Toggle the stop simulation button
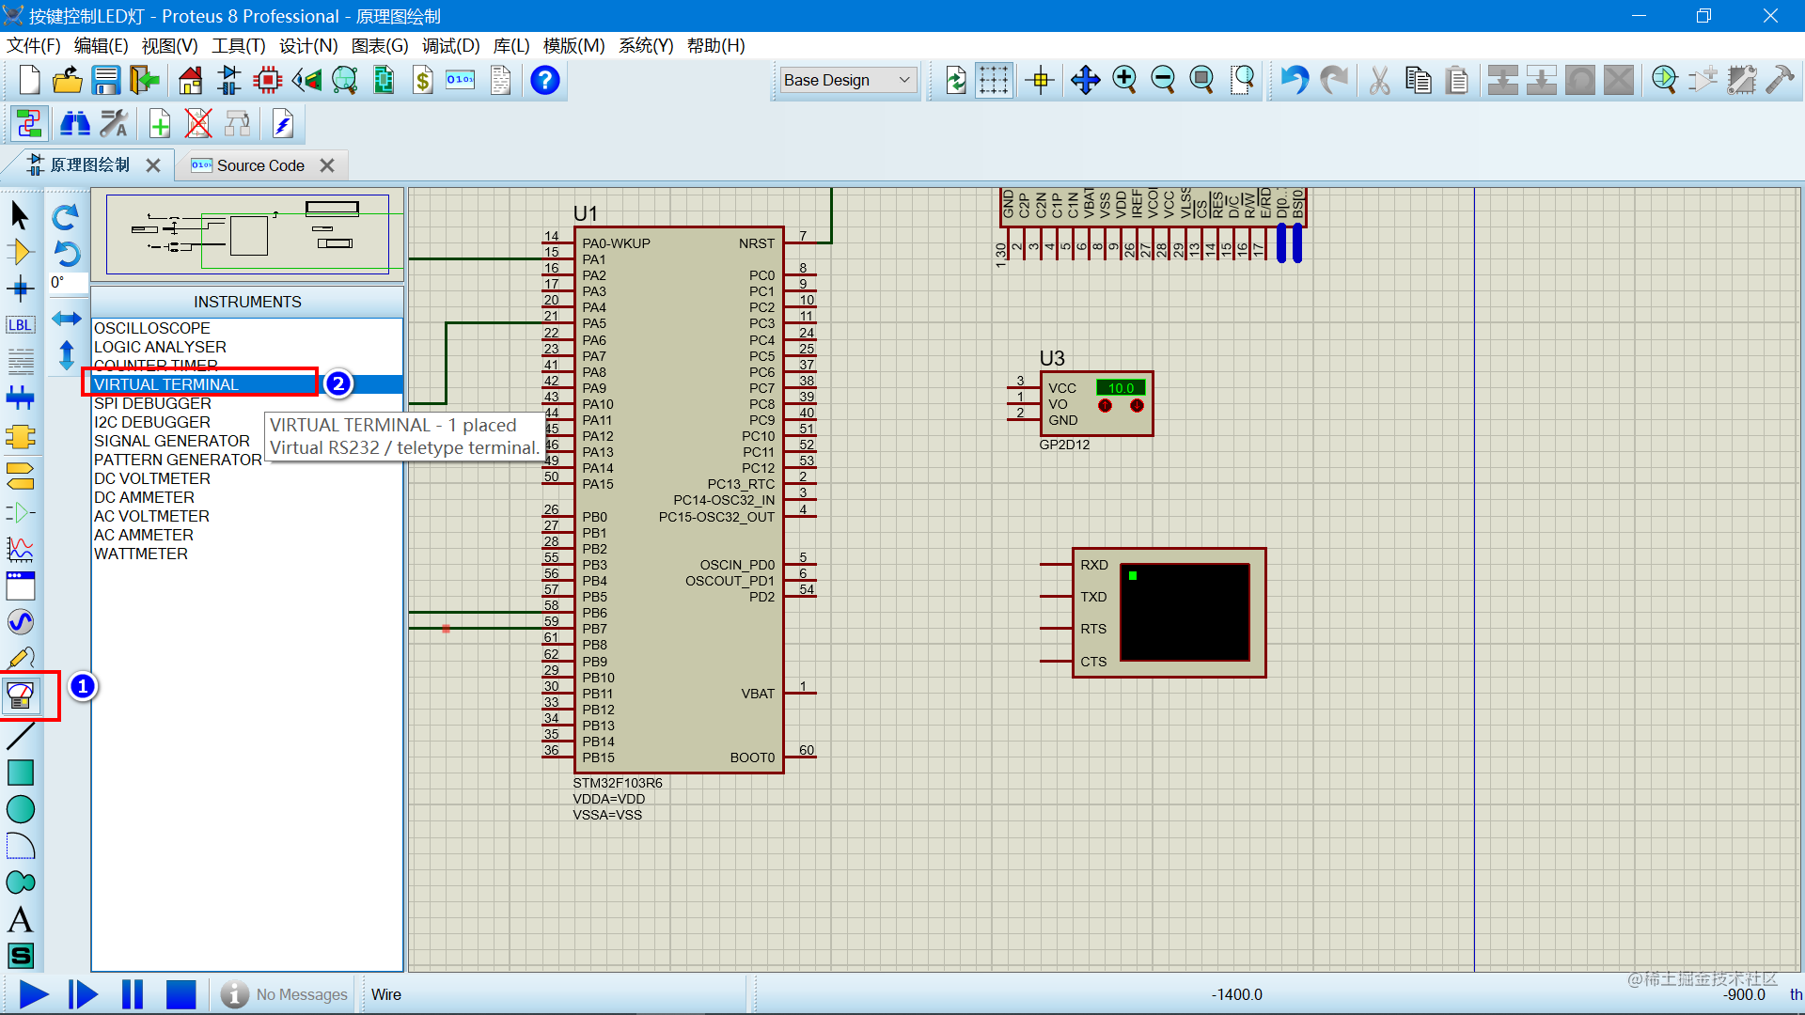The height and width of the screenshot is (1015, 1805). click(179, 995)
